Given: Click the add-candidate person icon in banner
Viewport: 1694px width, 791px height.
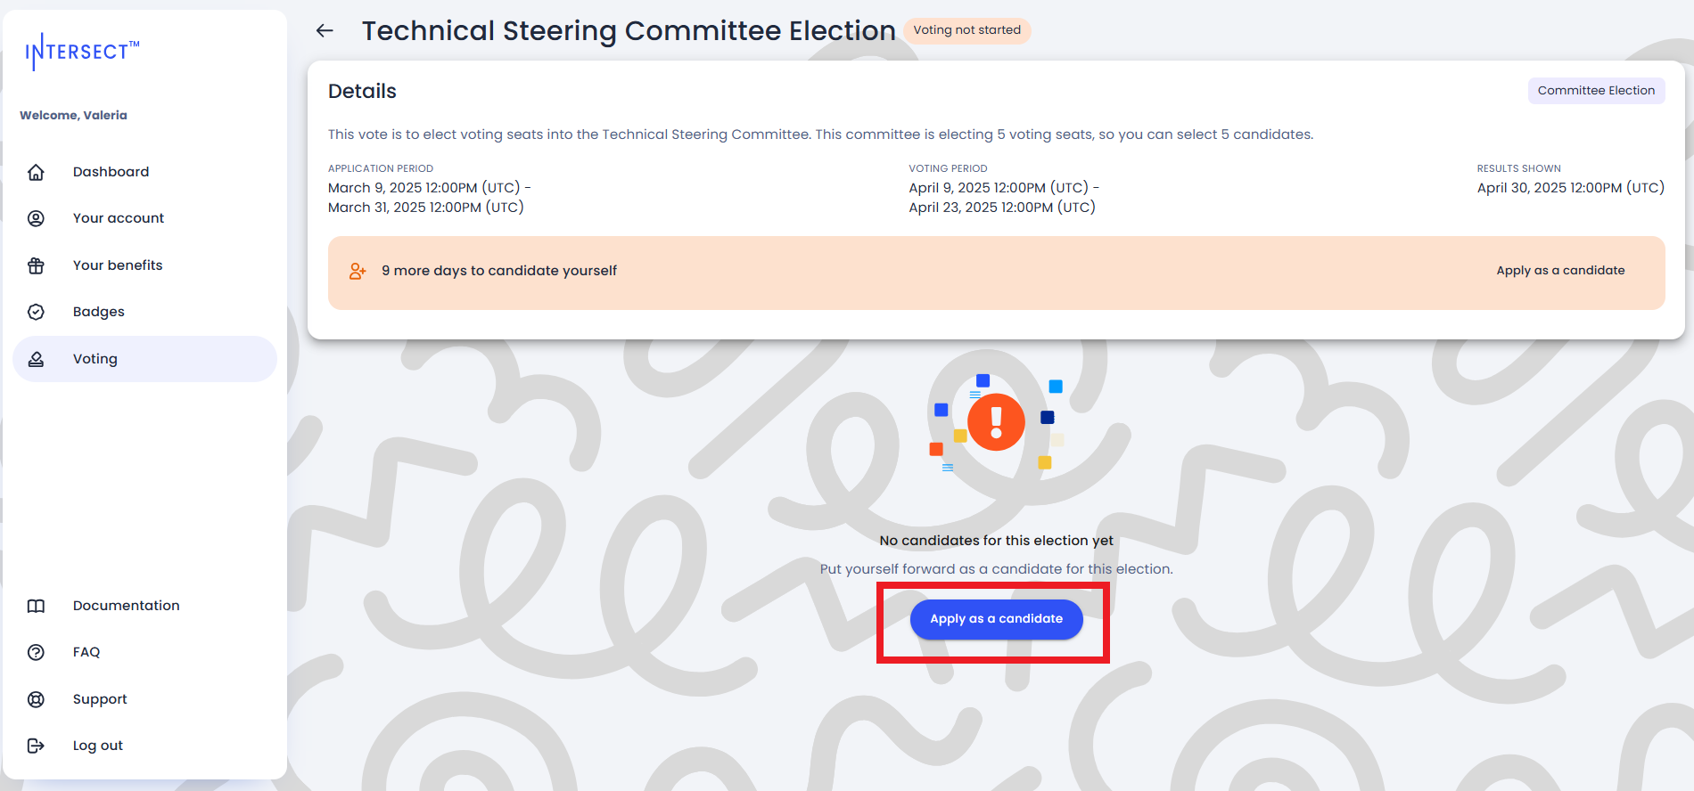Looking at the screenshot, I should [358, 271].
